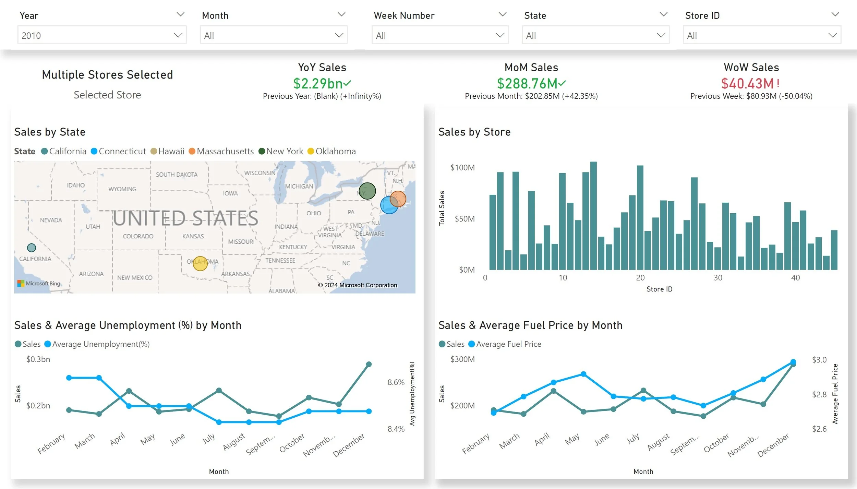Viewport: 857px width, 489px height.
Task: Open the Store ID All dropdown box
Action: (762, 35)
